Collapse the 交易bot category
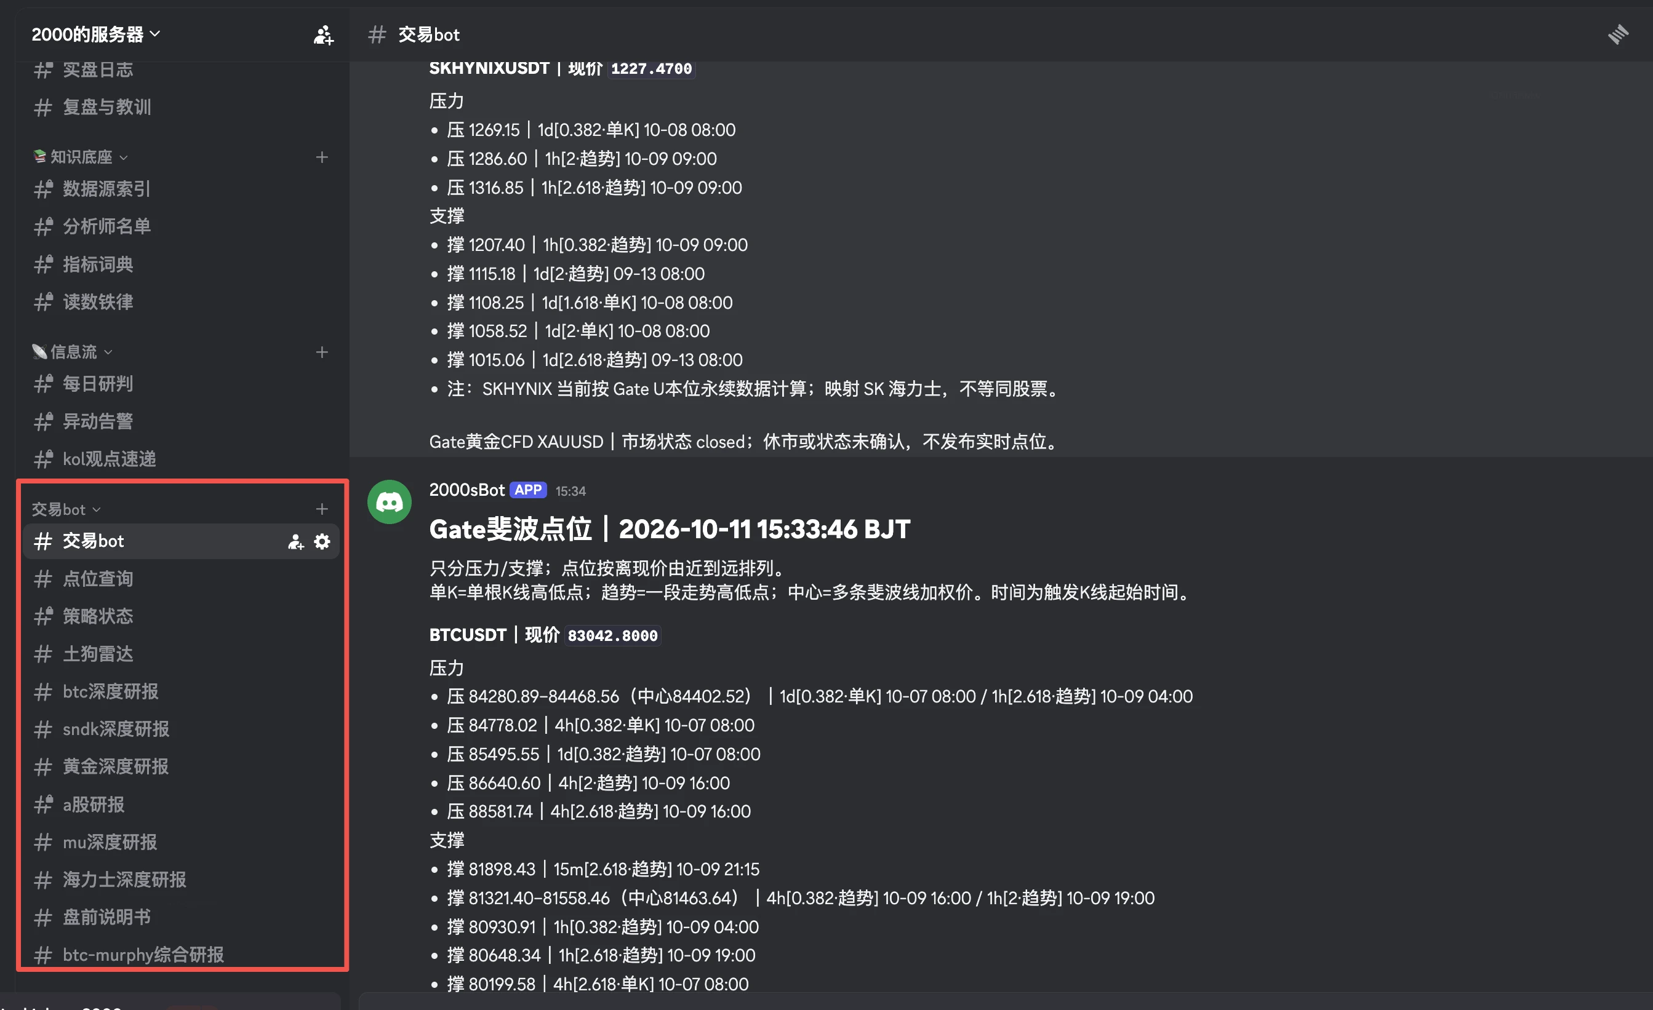The image size is (1653, 1010). [66, 510]
